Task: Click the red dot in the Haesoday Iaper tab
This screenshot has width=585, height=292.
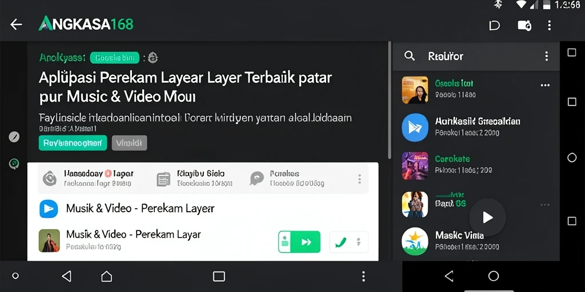Action: (109, 173)
